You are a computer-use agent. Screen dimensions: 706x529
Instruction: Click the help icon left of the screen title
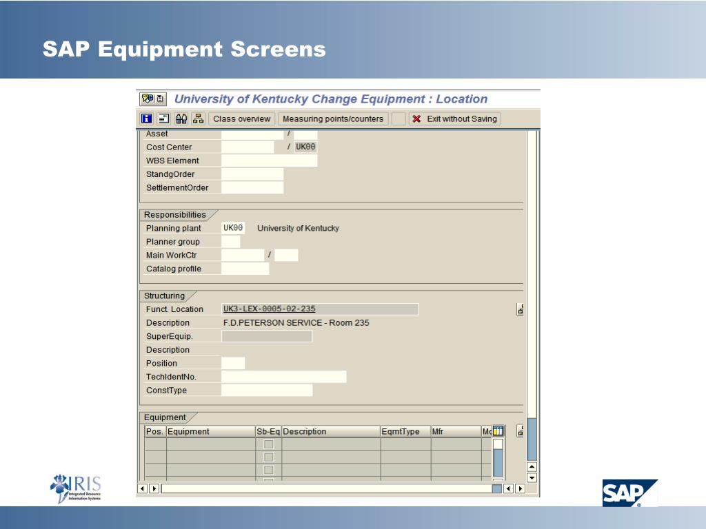148,98
